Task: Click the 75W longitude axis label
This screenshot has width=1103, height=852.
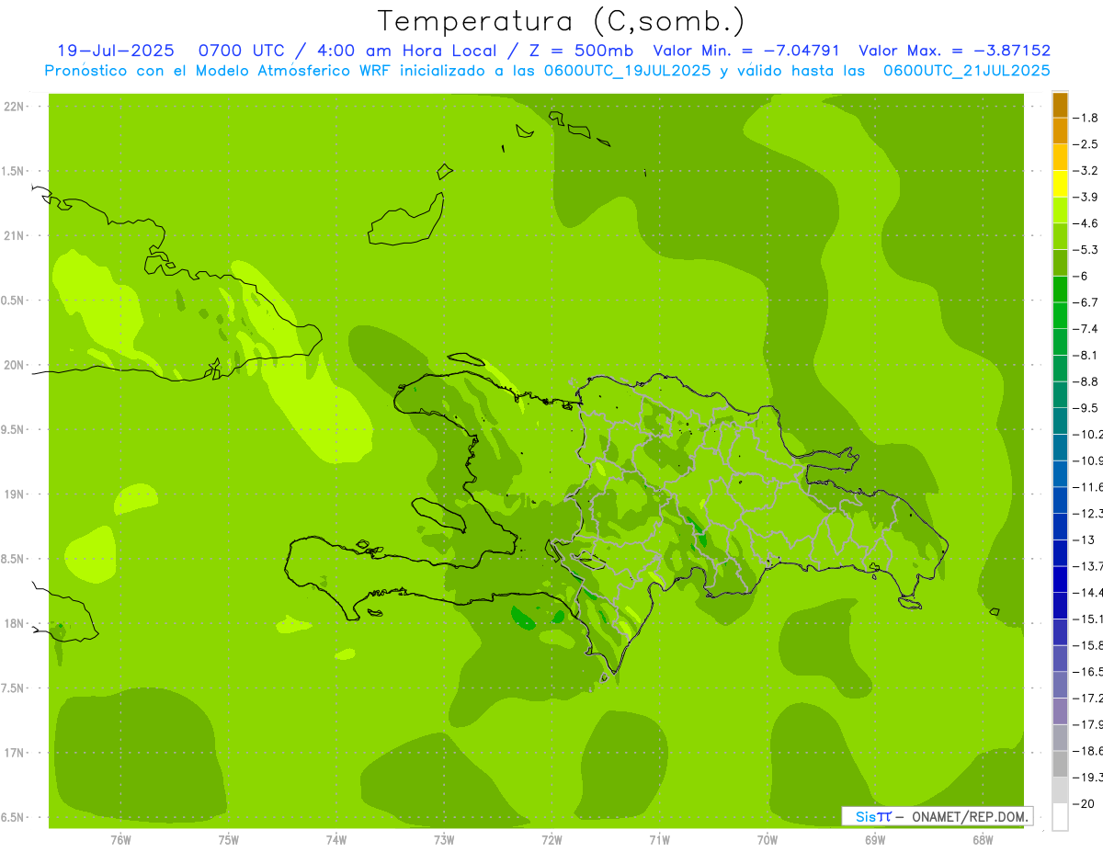Action: tap(228, 840)
